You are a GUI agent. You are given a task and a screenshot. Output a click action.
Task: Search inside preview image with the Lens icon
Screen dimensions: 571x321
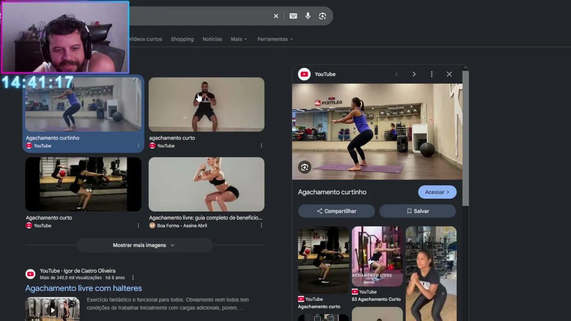tap(305, 168)
